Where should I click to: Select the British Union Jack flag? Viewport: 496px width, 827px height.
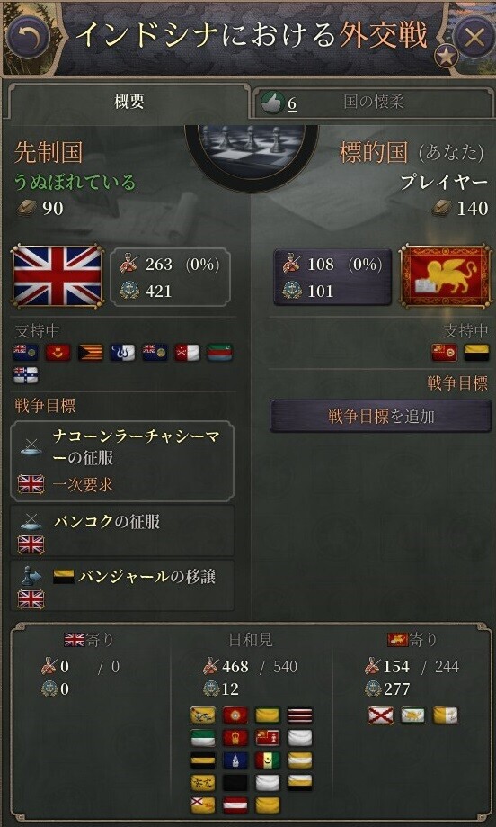click(57, 276)
